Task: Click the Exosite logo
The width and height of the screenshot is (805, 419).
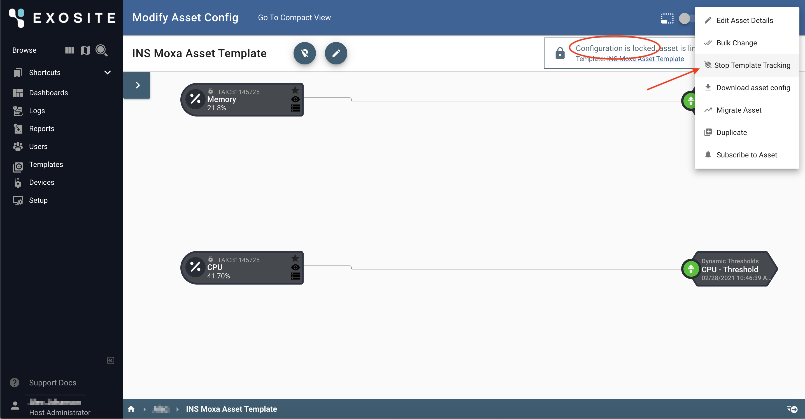Action: pyautogui.click(x=62, y=18)
